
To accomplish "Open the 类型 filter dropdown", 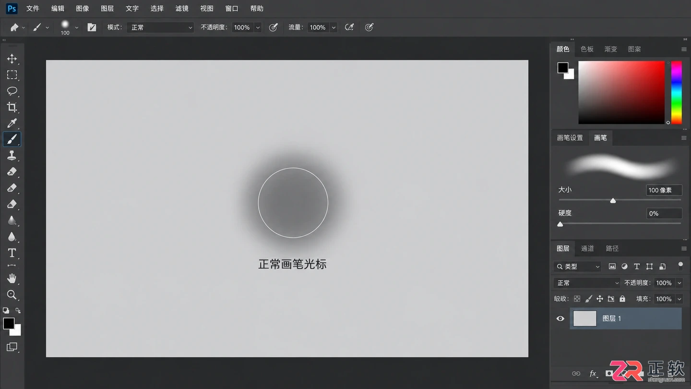I will (x=578, y=267).
